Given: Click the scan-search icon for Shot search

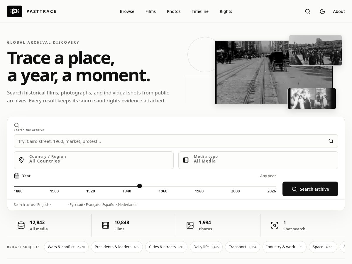Looking at the screenshot, I should 275,225.
